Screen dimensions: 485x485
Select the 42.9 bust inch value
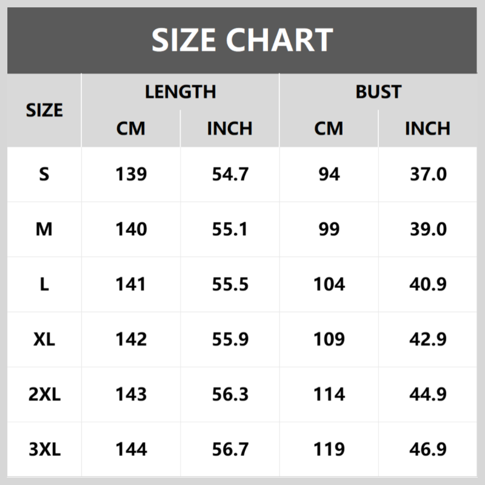[x=427, y=339]
